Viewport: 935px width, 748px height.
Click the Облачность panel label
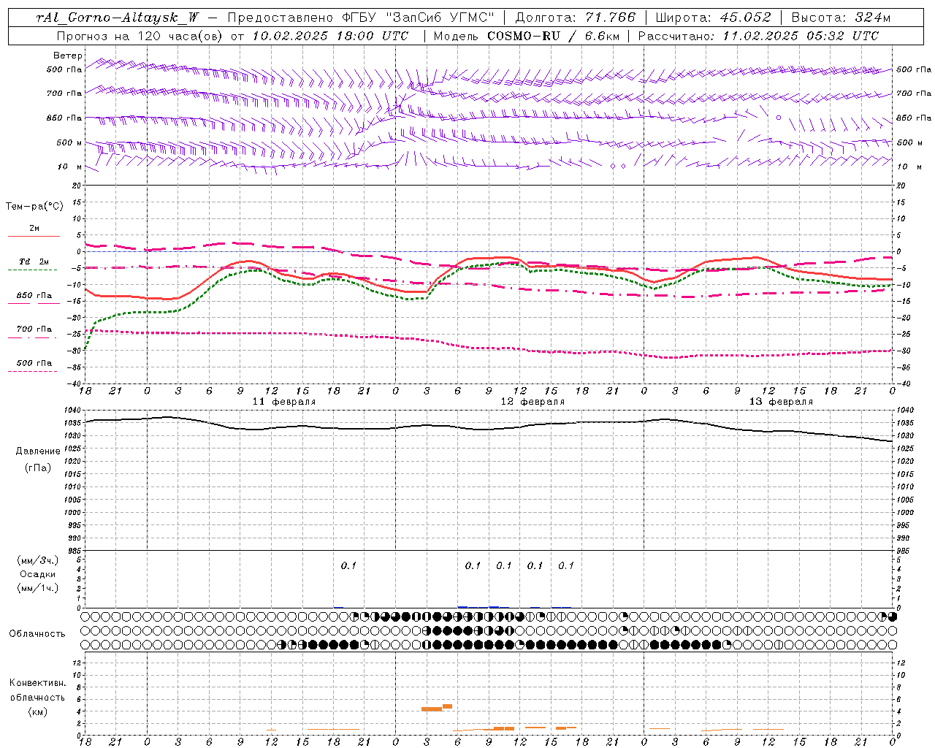pyautogui.click(x=37, y=634)
